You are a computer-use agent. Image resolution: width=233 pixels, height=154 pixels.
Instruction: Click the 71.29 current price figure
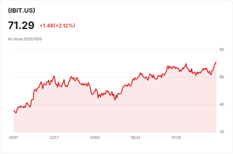21,26
